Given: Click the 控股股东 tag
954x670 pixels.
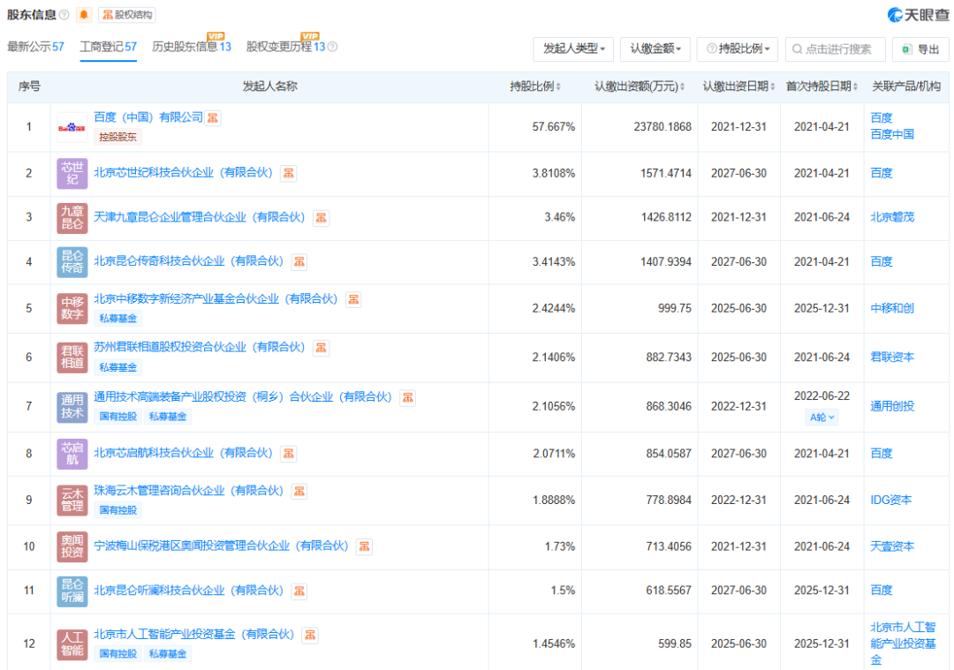Looking at the screenshot, I should (x=118, y=137).
